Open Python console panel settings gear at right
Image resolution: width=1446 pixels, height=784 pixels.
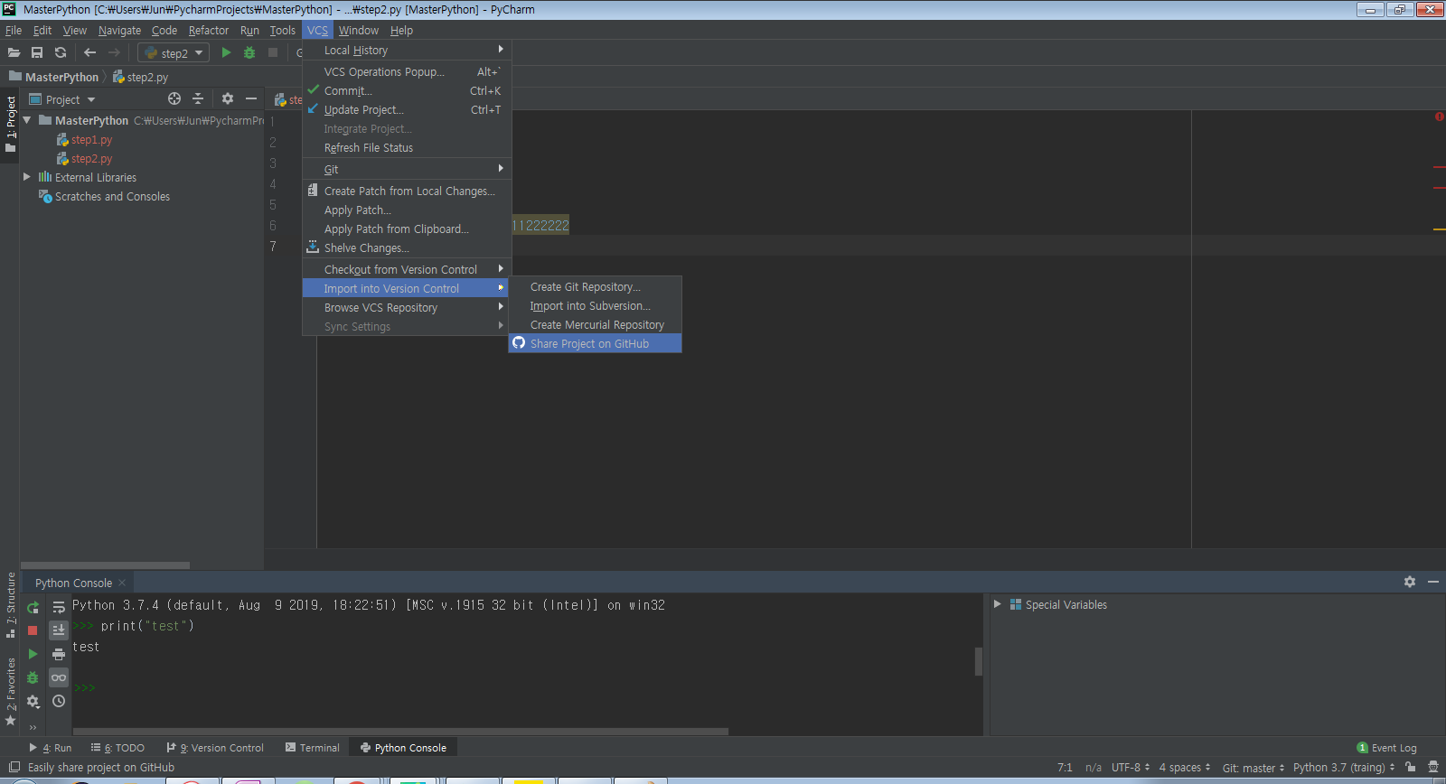pos(1410,582)
